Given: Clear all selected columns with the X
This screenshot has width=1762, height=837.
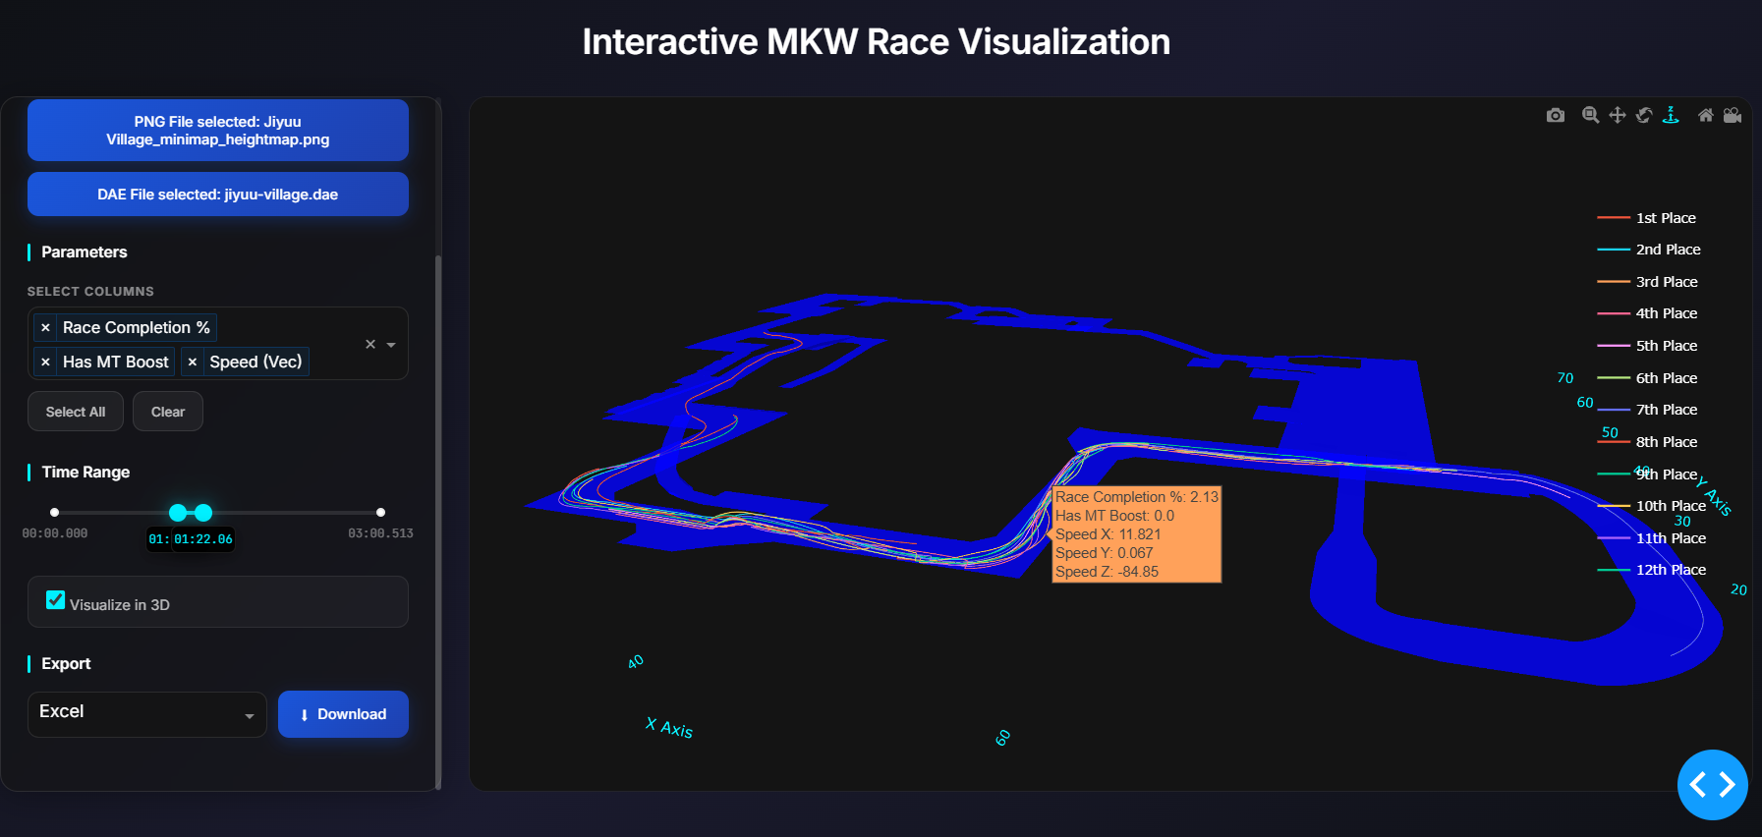Looking at the screenshot, I should [x=370, y=345].
